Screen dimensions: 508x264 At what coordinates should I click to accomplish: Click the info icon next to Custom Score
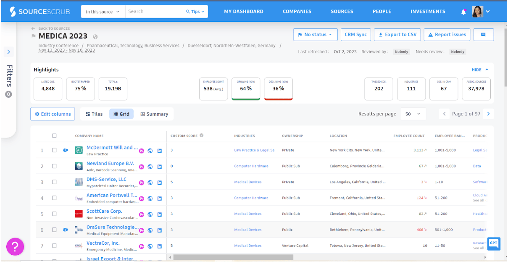tap(202, 136)
